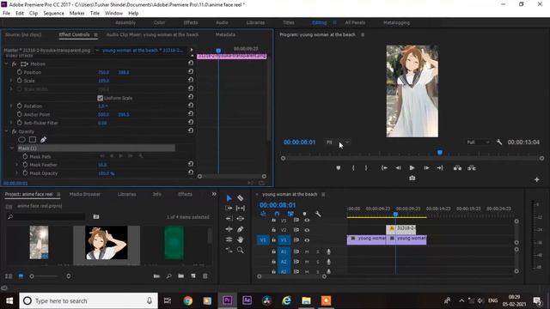
Task: Open the Fit zoom level dropdown
Action: point(338,142)
